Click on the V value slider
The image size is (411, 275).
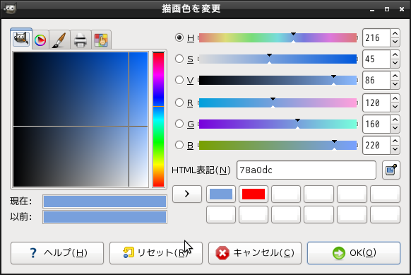point(278,81)
